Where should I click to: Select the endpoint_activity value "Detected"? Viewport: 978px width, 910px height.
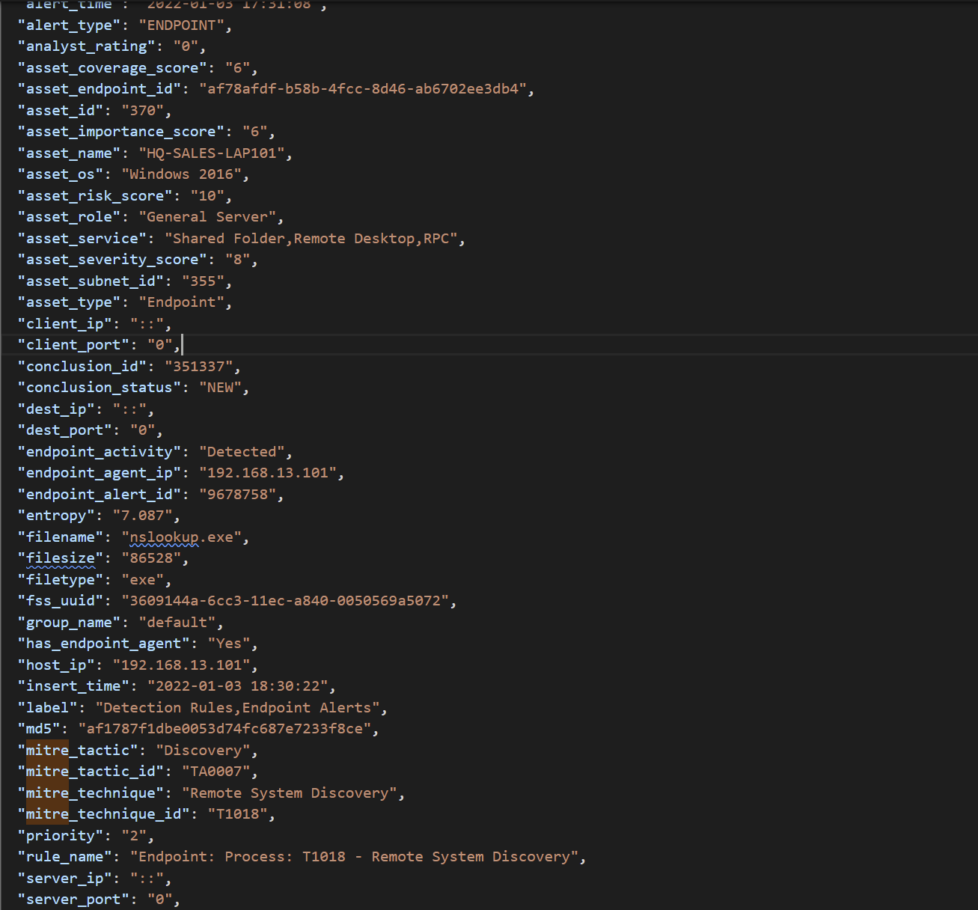coord(242,452)
